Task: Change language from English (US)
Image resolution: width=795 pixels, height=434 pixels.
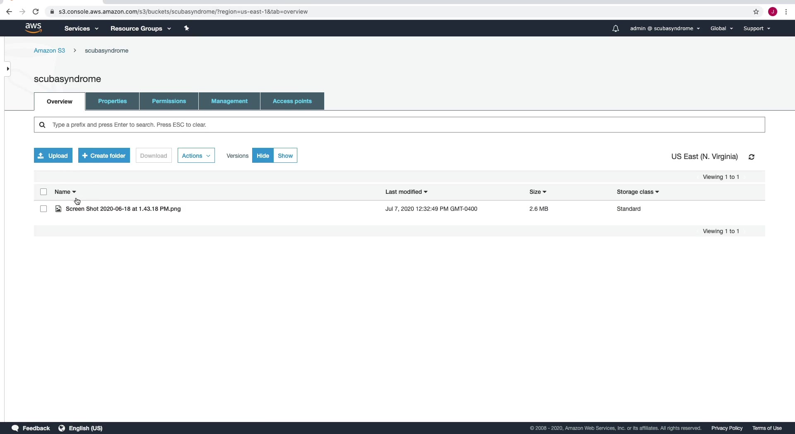Action: pos(86,428)
